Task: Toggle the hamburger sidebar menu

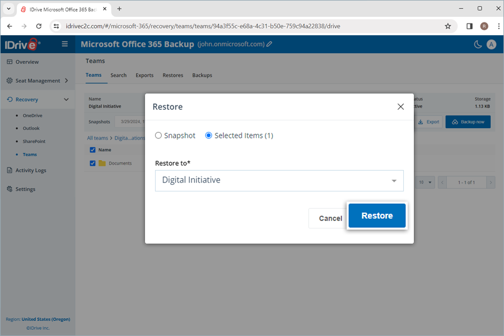Action: tap(64, 44)
